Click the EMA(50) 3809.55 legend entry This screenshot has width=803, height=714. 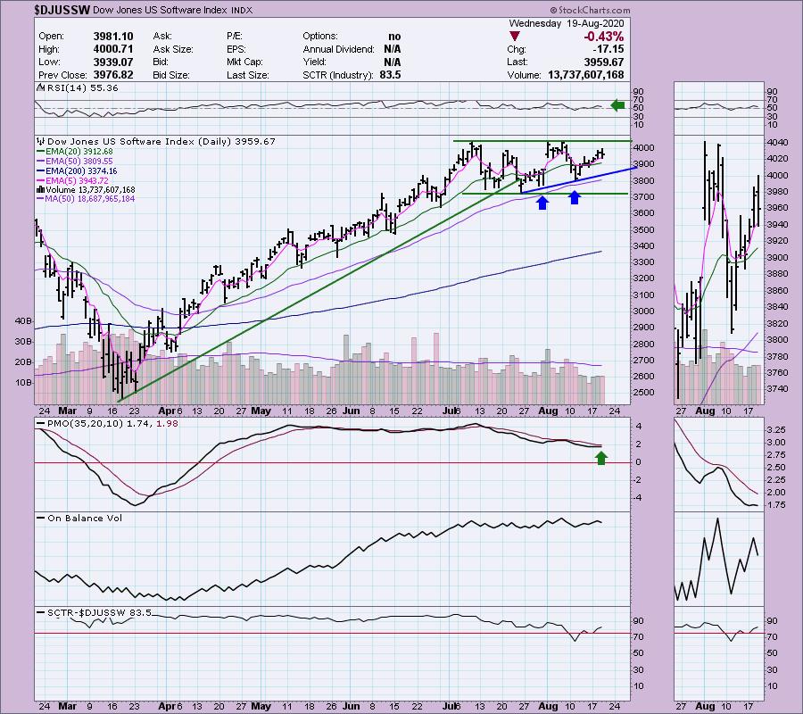tap(75, 162)
